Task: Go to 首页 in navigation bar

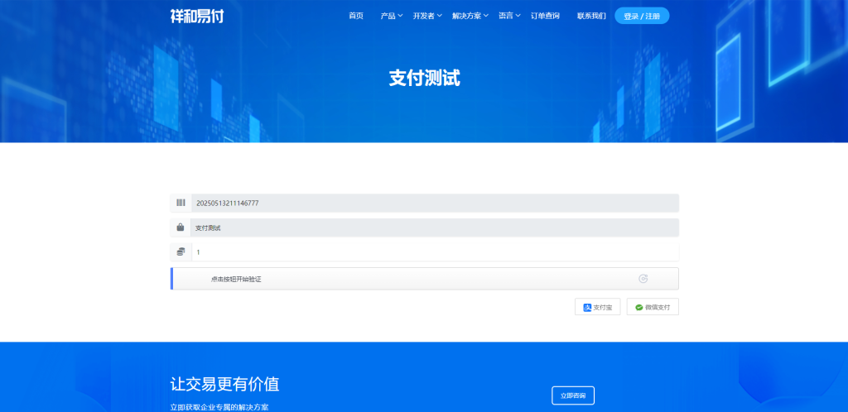Action: click(x=356, y=16)
